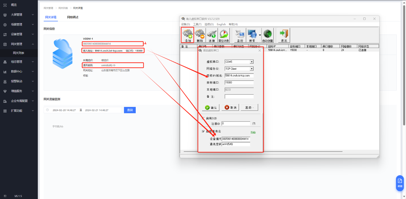Expand the 设备管理 chevron
The image size is (406, 199).
(x=33, y=34)
